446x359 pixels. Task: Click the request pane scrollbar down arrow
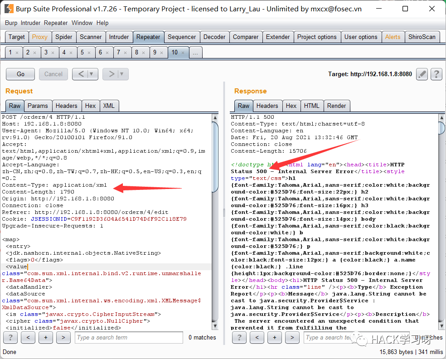click(215, 326)
